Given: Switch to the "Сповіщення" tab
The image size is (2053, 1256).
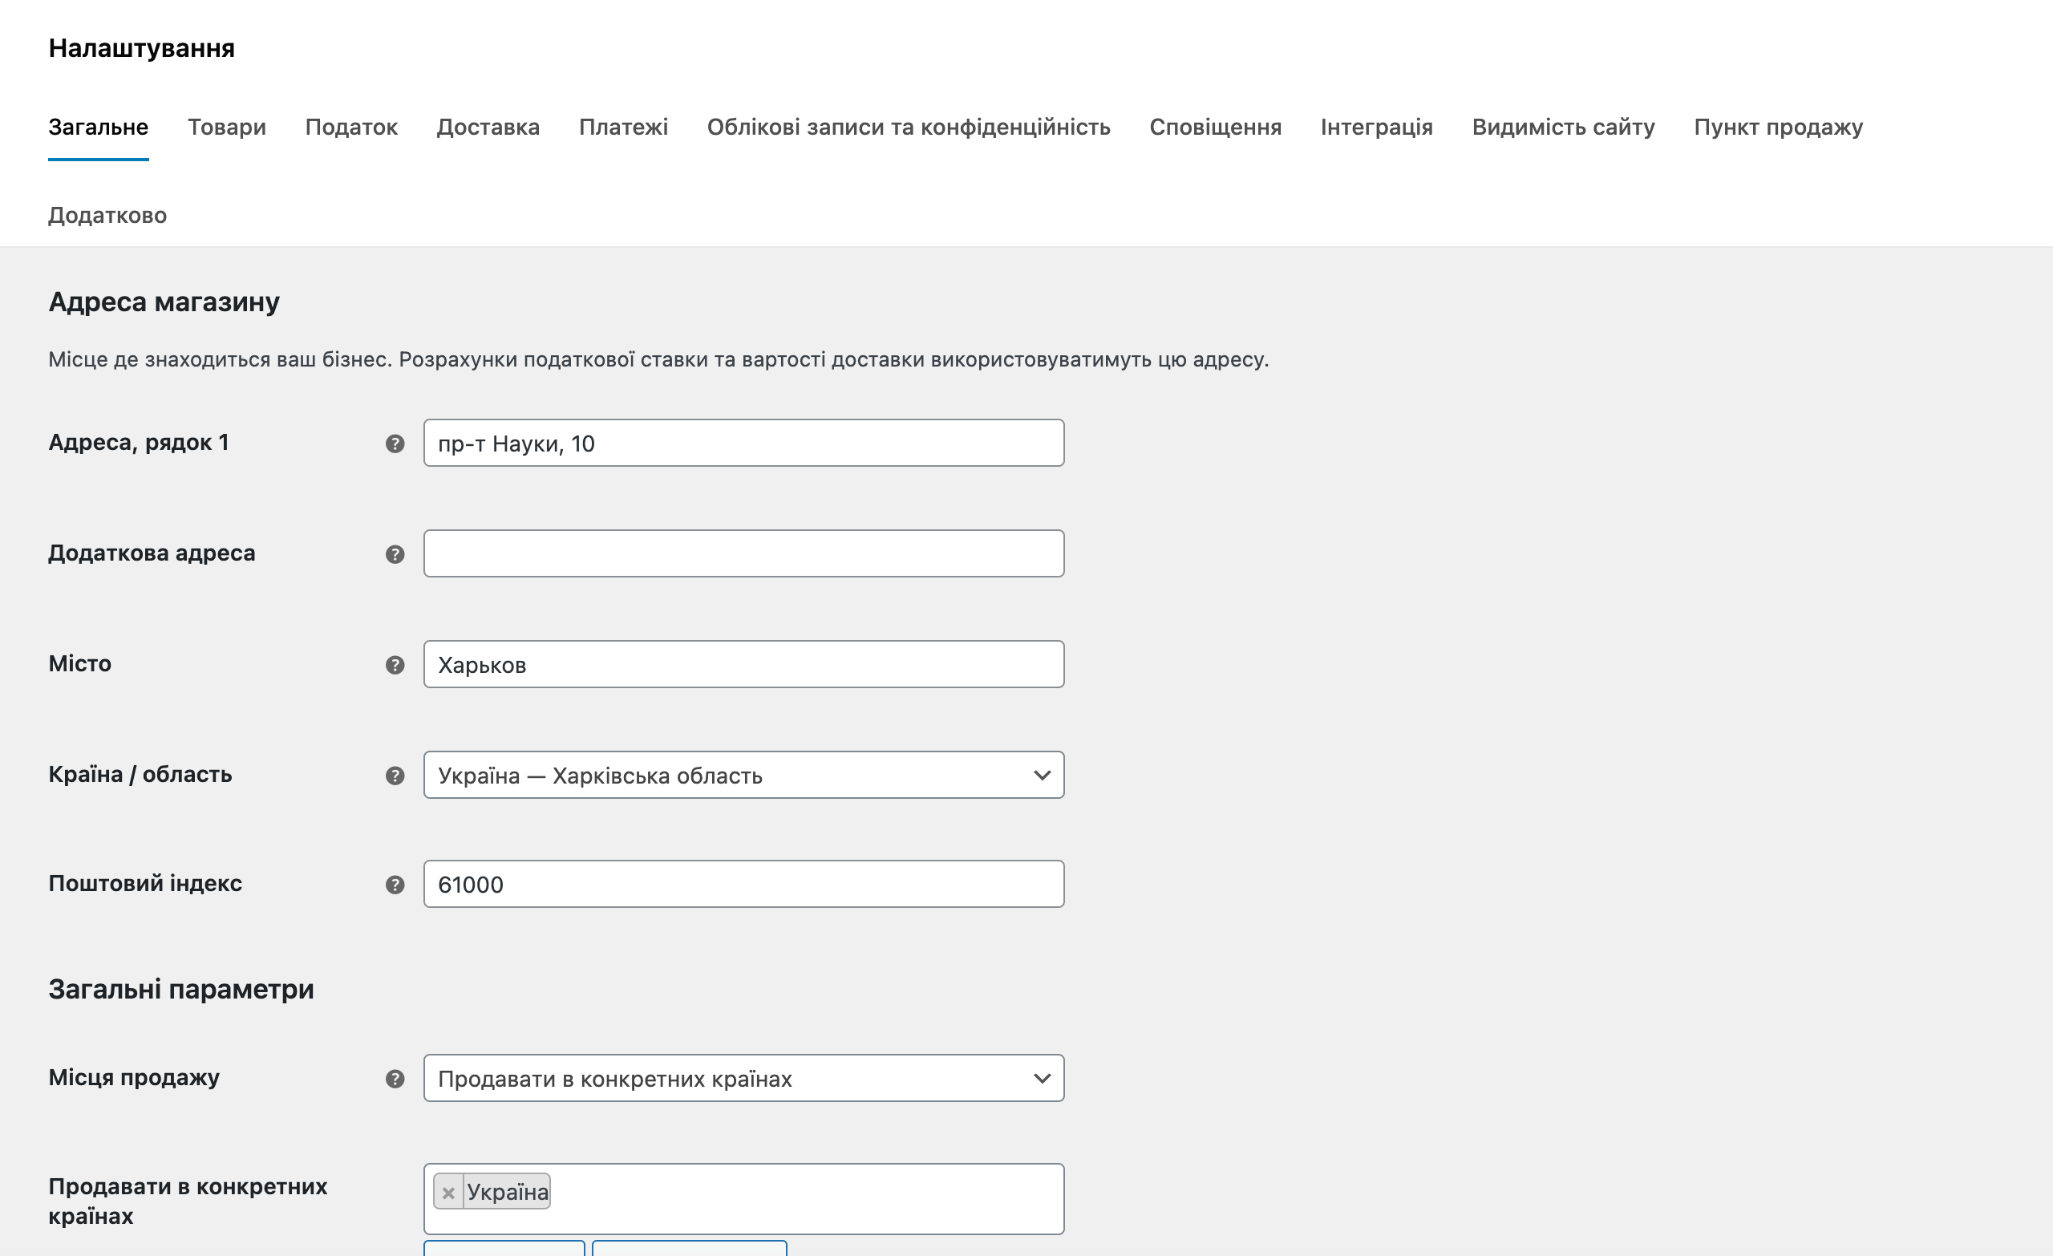Looking at the screenshot, I should (1216, 127).
